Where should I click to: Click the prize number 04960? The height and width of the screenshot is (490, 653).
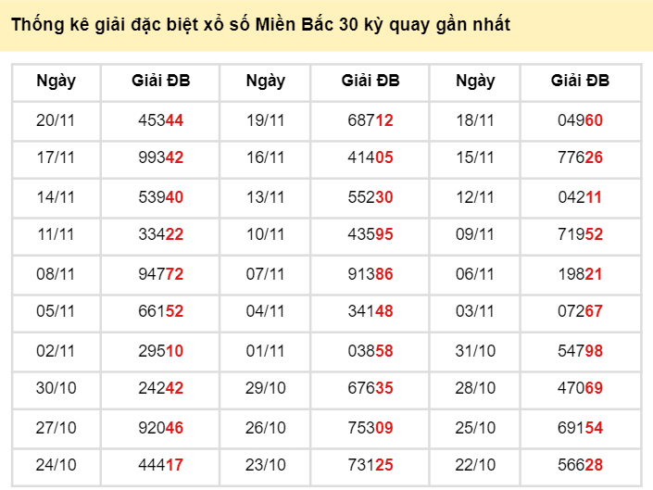tap(580, 119)
